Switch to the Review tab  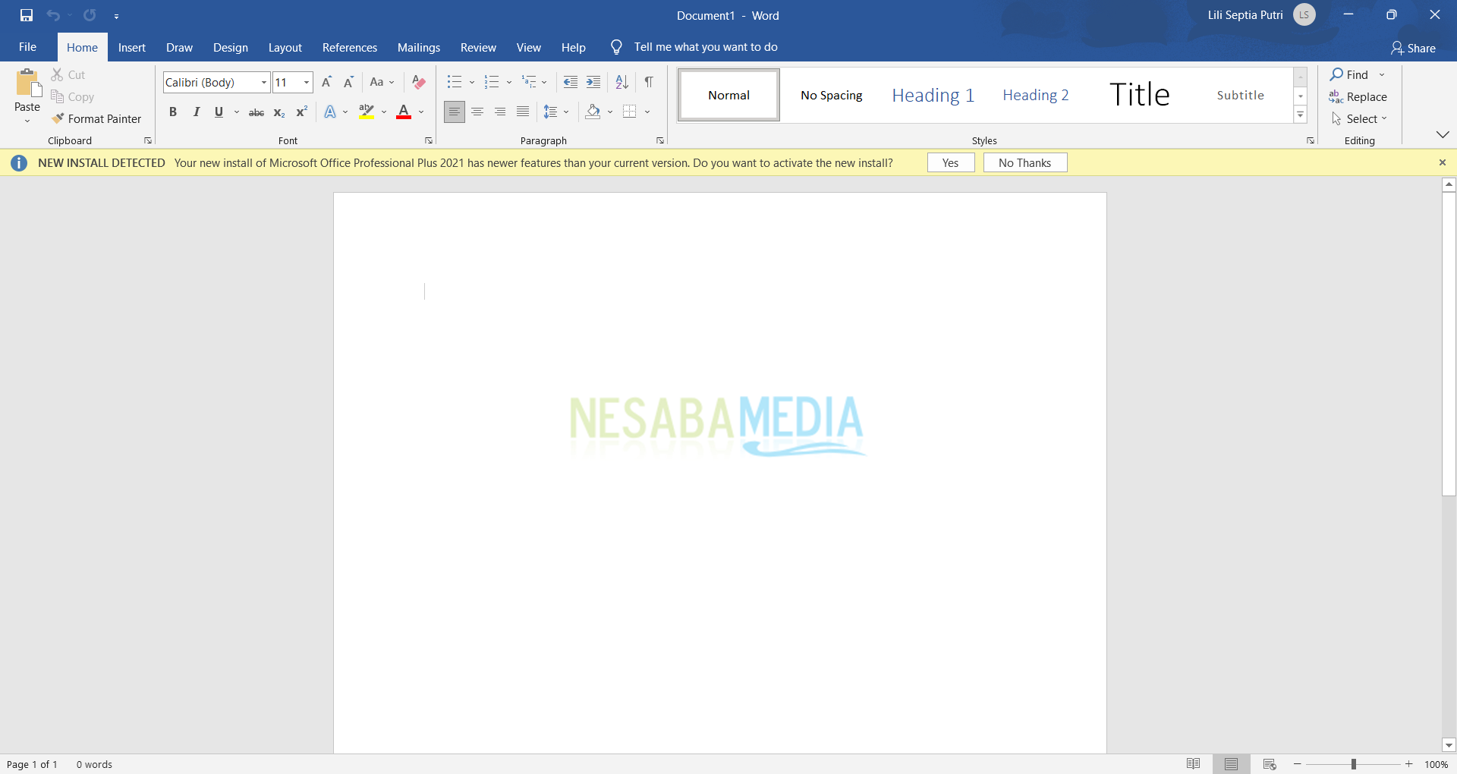(x=478, y=47)
